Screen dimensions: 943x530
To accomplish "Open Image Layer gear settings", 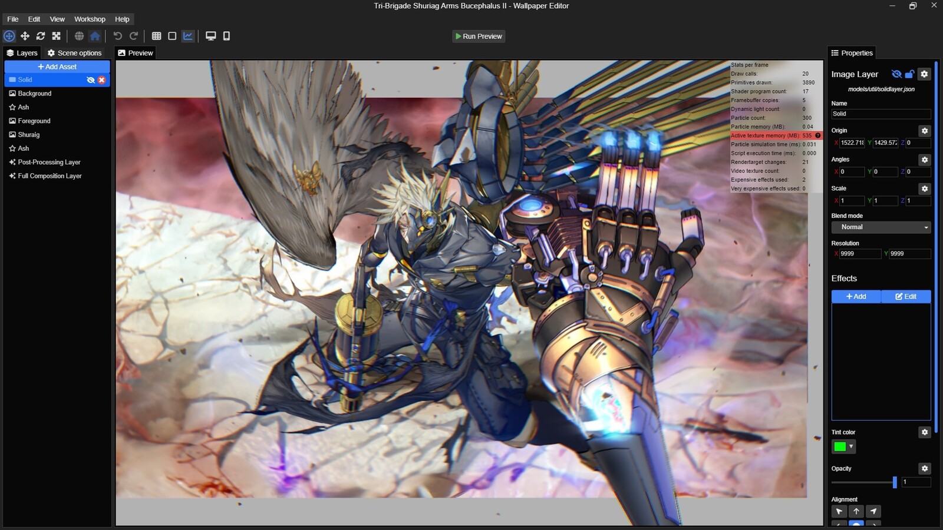I will point(924,74).
